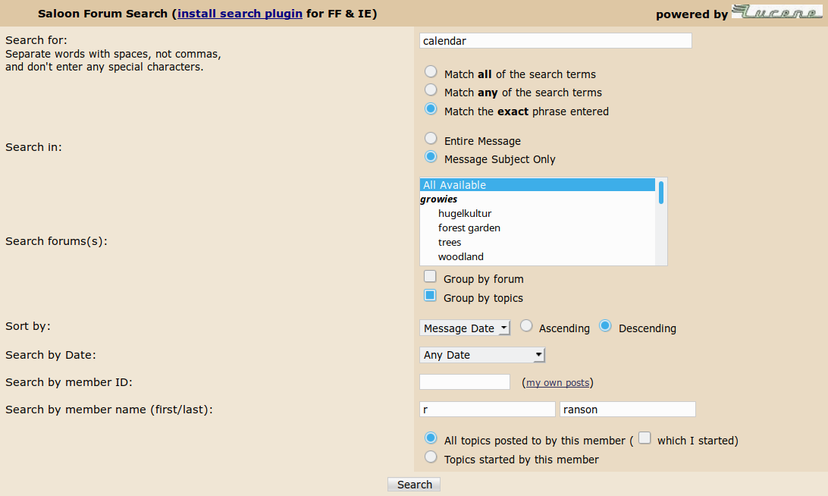828x496 pixels.
Task: Choose Entire Message radio option
Action: [x=431, y=138]
